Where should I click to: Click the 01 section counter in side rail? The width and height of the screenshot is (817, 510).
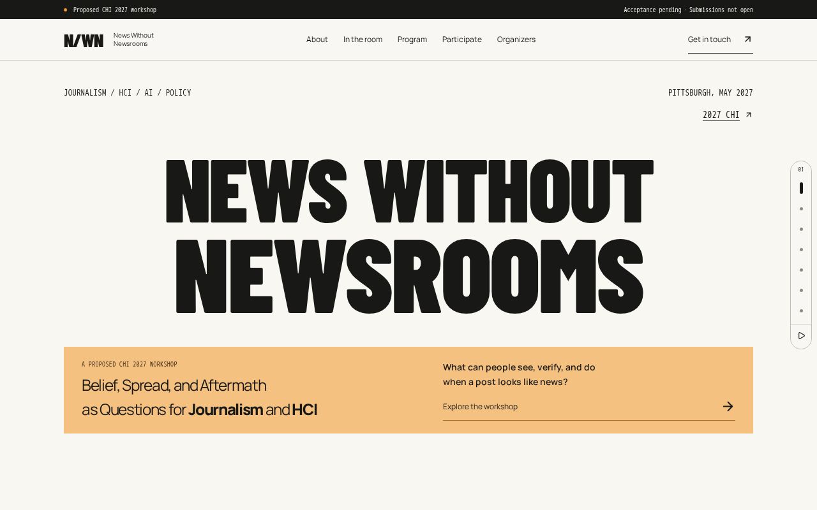tap(801, 170)
